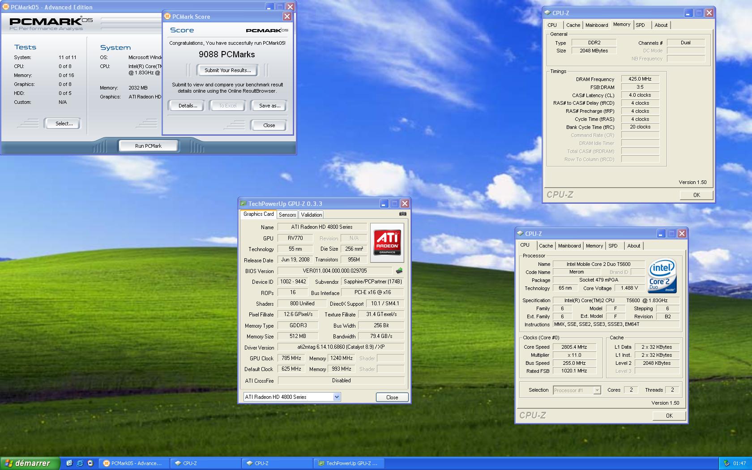
Task: Open the Cache tab in the Memory CPU-Z window
Action: click(573, 25)
